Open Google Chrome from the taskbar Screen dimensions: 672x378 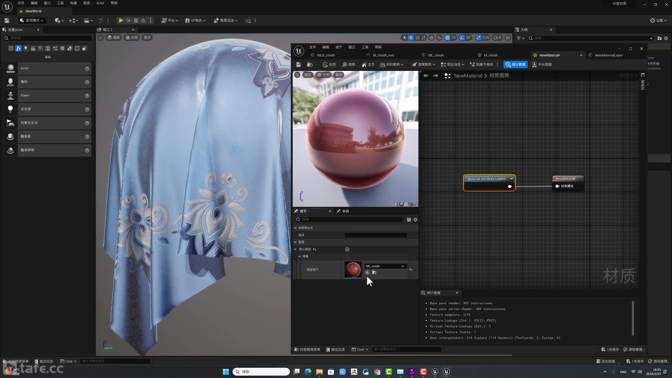coord(377,372)
